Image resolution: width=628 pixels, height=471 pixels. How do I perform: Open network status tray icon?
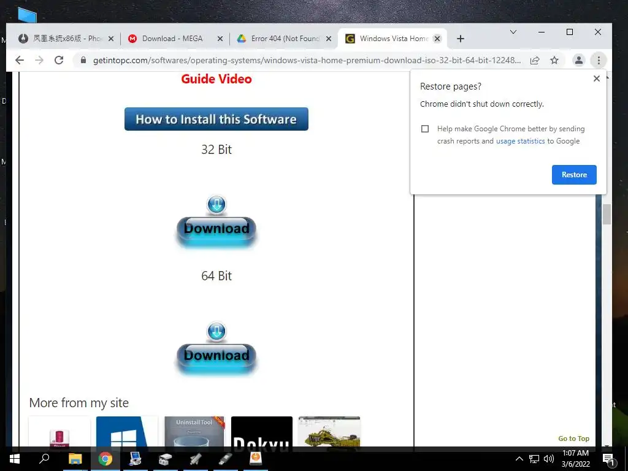[534, 459]
